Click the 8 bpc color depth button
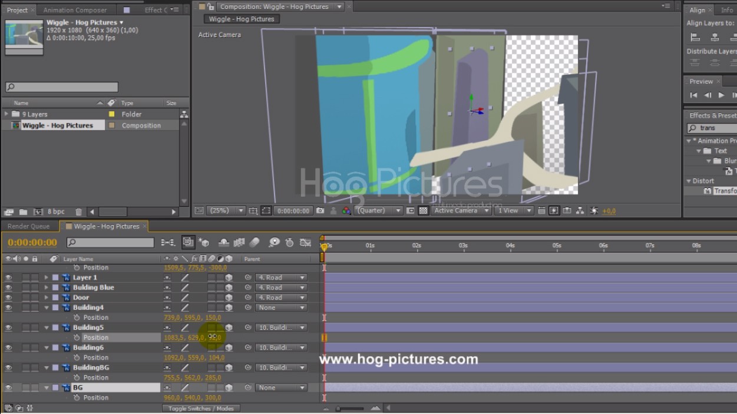The height and width of the screenshot is (414, 737). (56, 212)
